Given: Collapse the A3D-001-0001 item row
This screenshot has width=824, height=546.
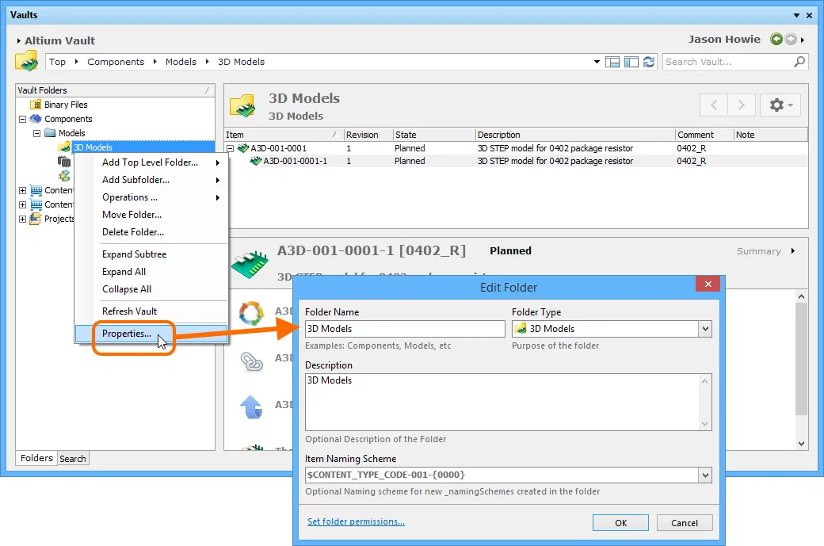Looking at the screenshot, I should (x=231, y=149).
